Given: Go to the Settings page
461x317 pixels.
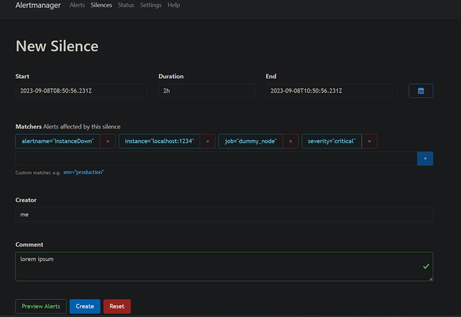Looking at the screenshot, I should point(151,5).
